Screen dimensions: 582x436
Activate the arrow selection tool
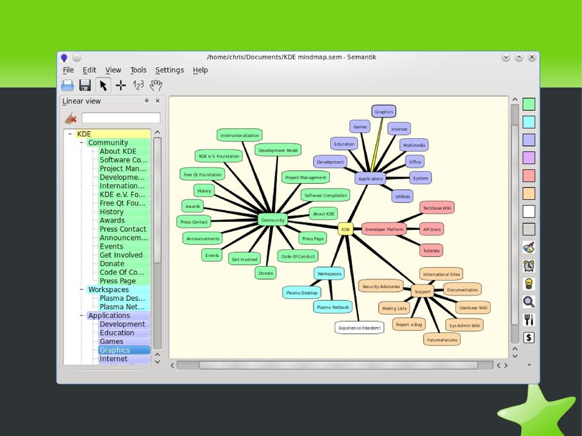[103, 86]
